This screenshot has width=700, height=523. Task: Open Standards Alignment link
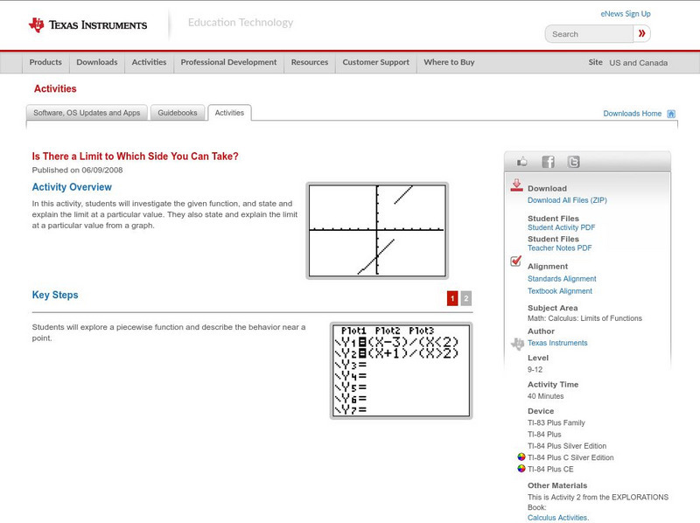(562, 279)
